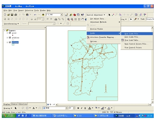Image resolution: width=157 pixels, height=132 pixels.
Task: Open Preview Window menu entry
Action: [x=103, y=29]
